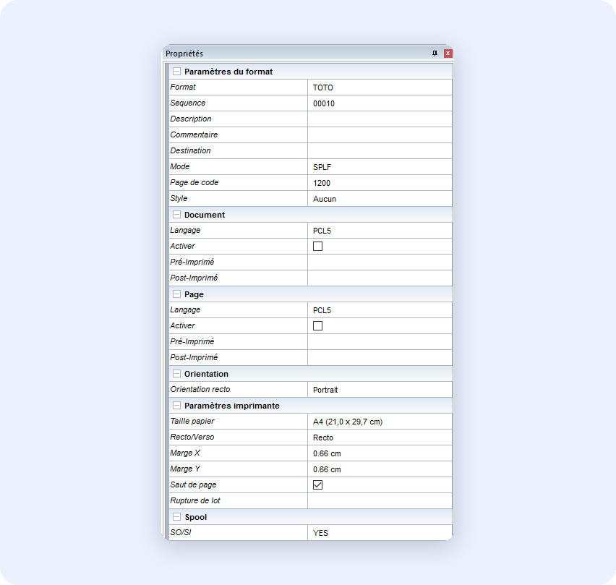
Task: Enable the Activer checkbox under Page
Action: (x=317, y=325)
